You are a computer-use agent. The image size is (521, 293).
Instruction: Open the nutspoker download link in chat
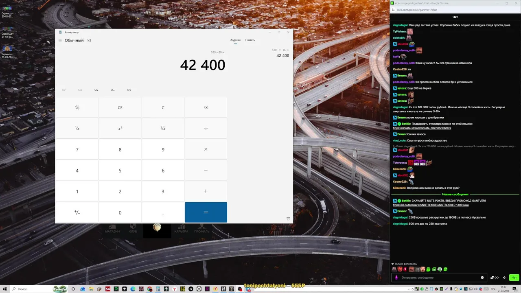tap(431, 205)
